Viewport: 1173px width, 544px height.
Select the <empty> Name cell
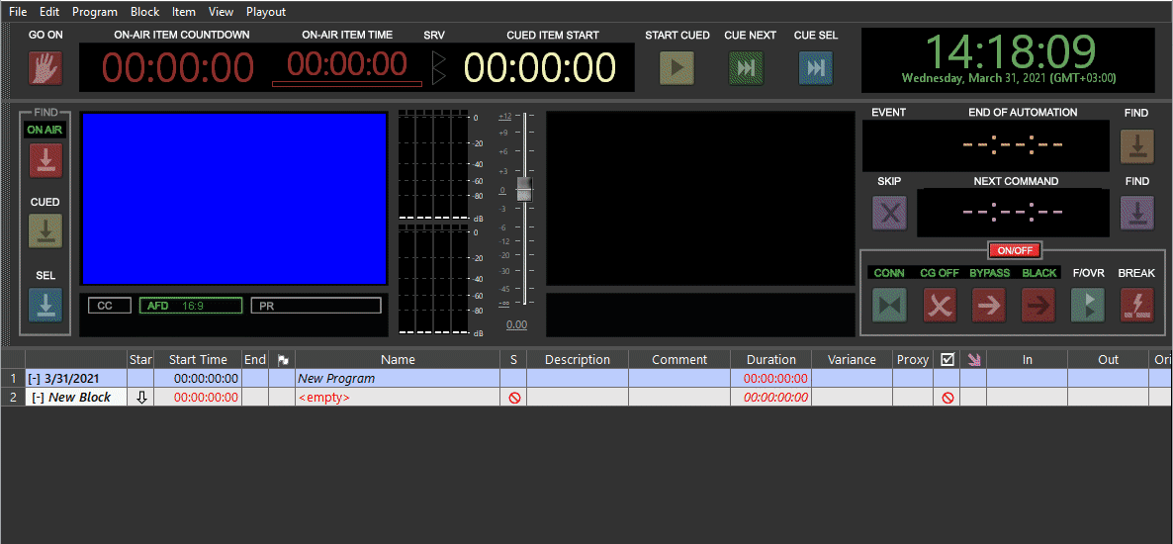pyautogui.click(x=396, y=398)
